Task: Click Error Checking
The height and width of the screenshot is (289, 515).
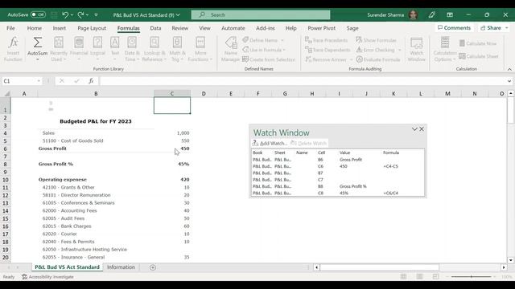Action: pos(375,50)
